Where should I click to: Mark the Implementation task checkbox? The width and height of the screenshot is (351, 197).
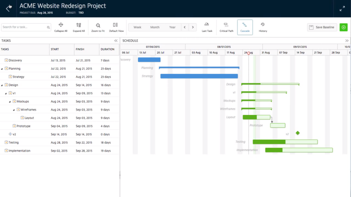tap(7, 151)
